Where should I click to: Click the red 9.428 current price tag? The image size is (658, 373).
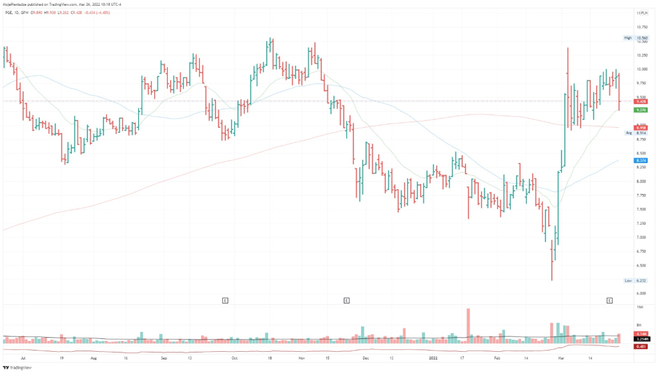640,101
